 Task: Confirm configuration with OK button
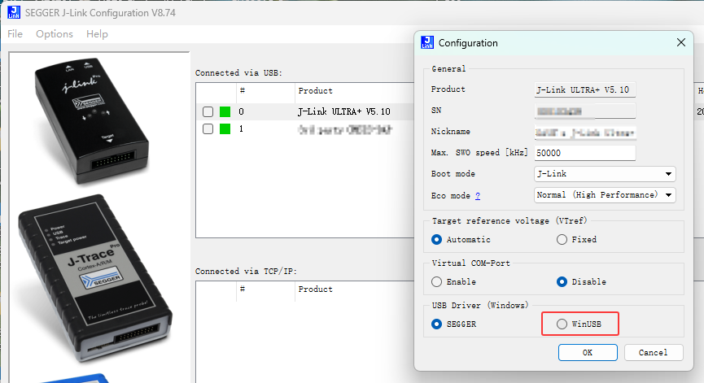(588, 352)
